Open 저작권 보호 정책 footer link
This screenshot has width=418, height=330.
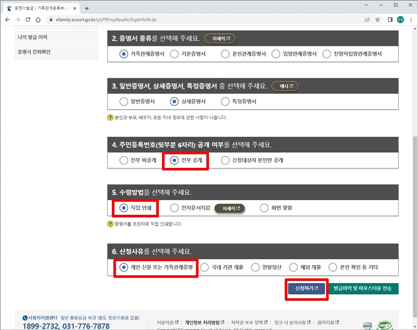pos(249,323)
